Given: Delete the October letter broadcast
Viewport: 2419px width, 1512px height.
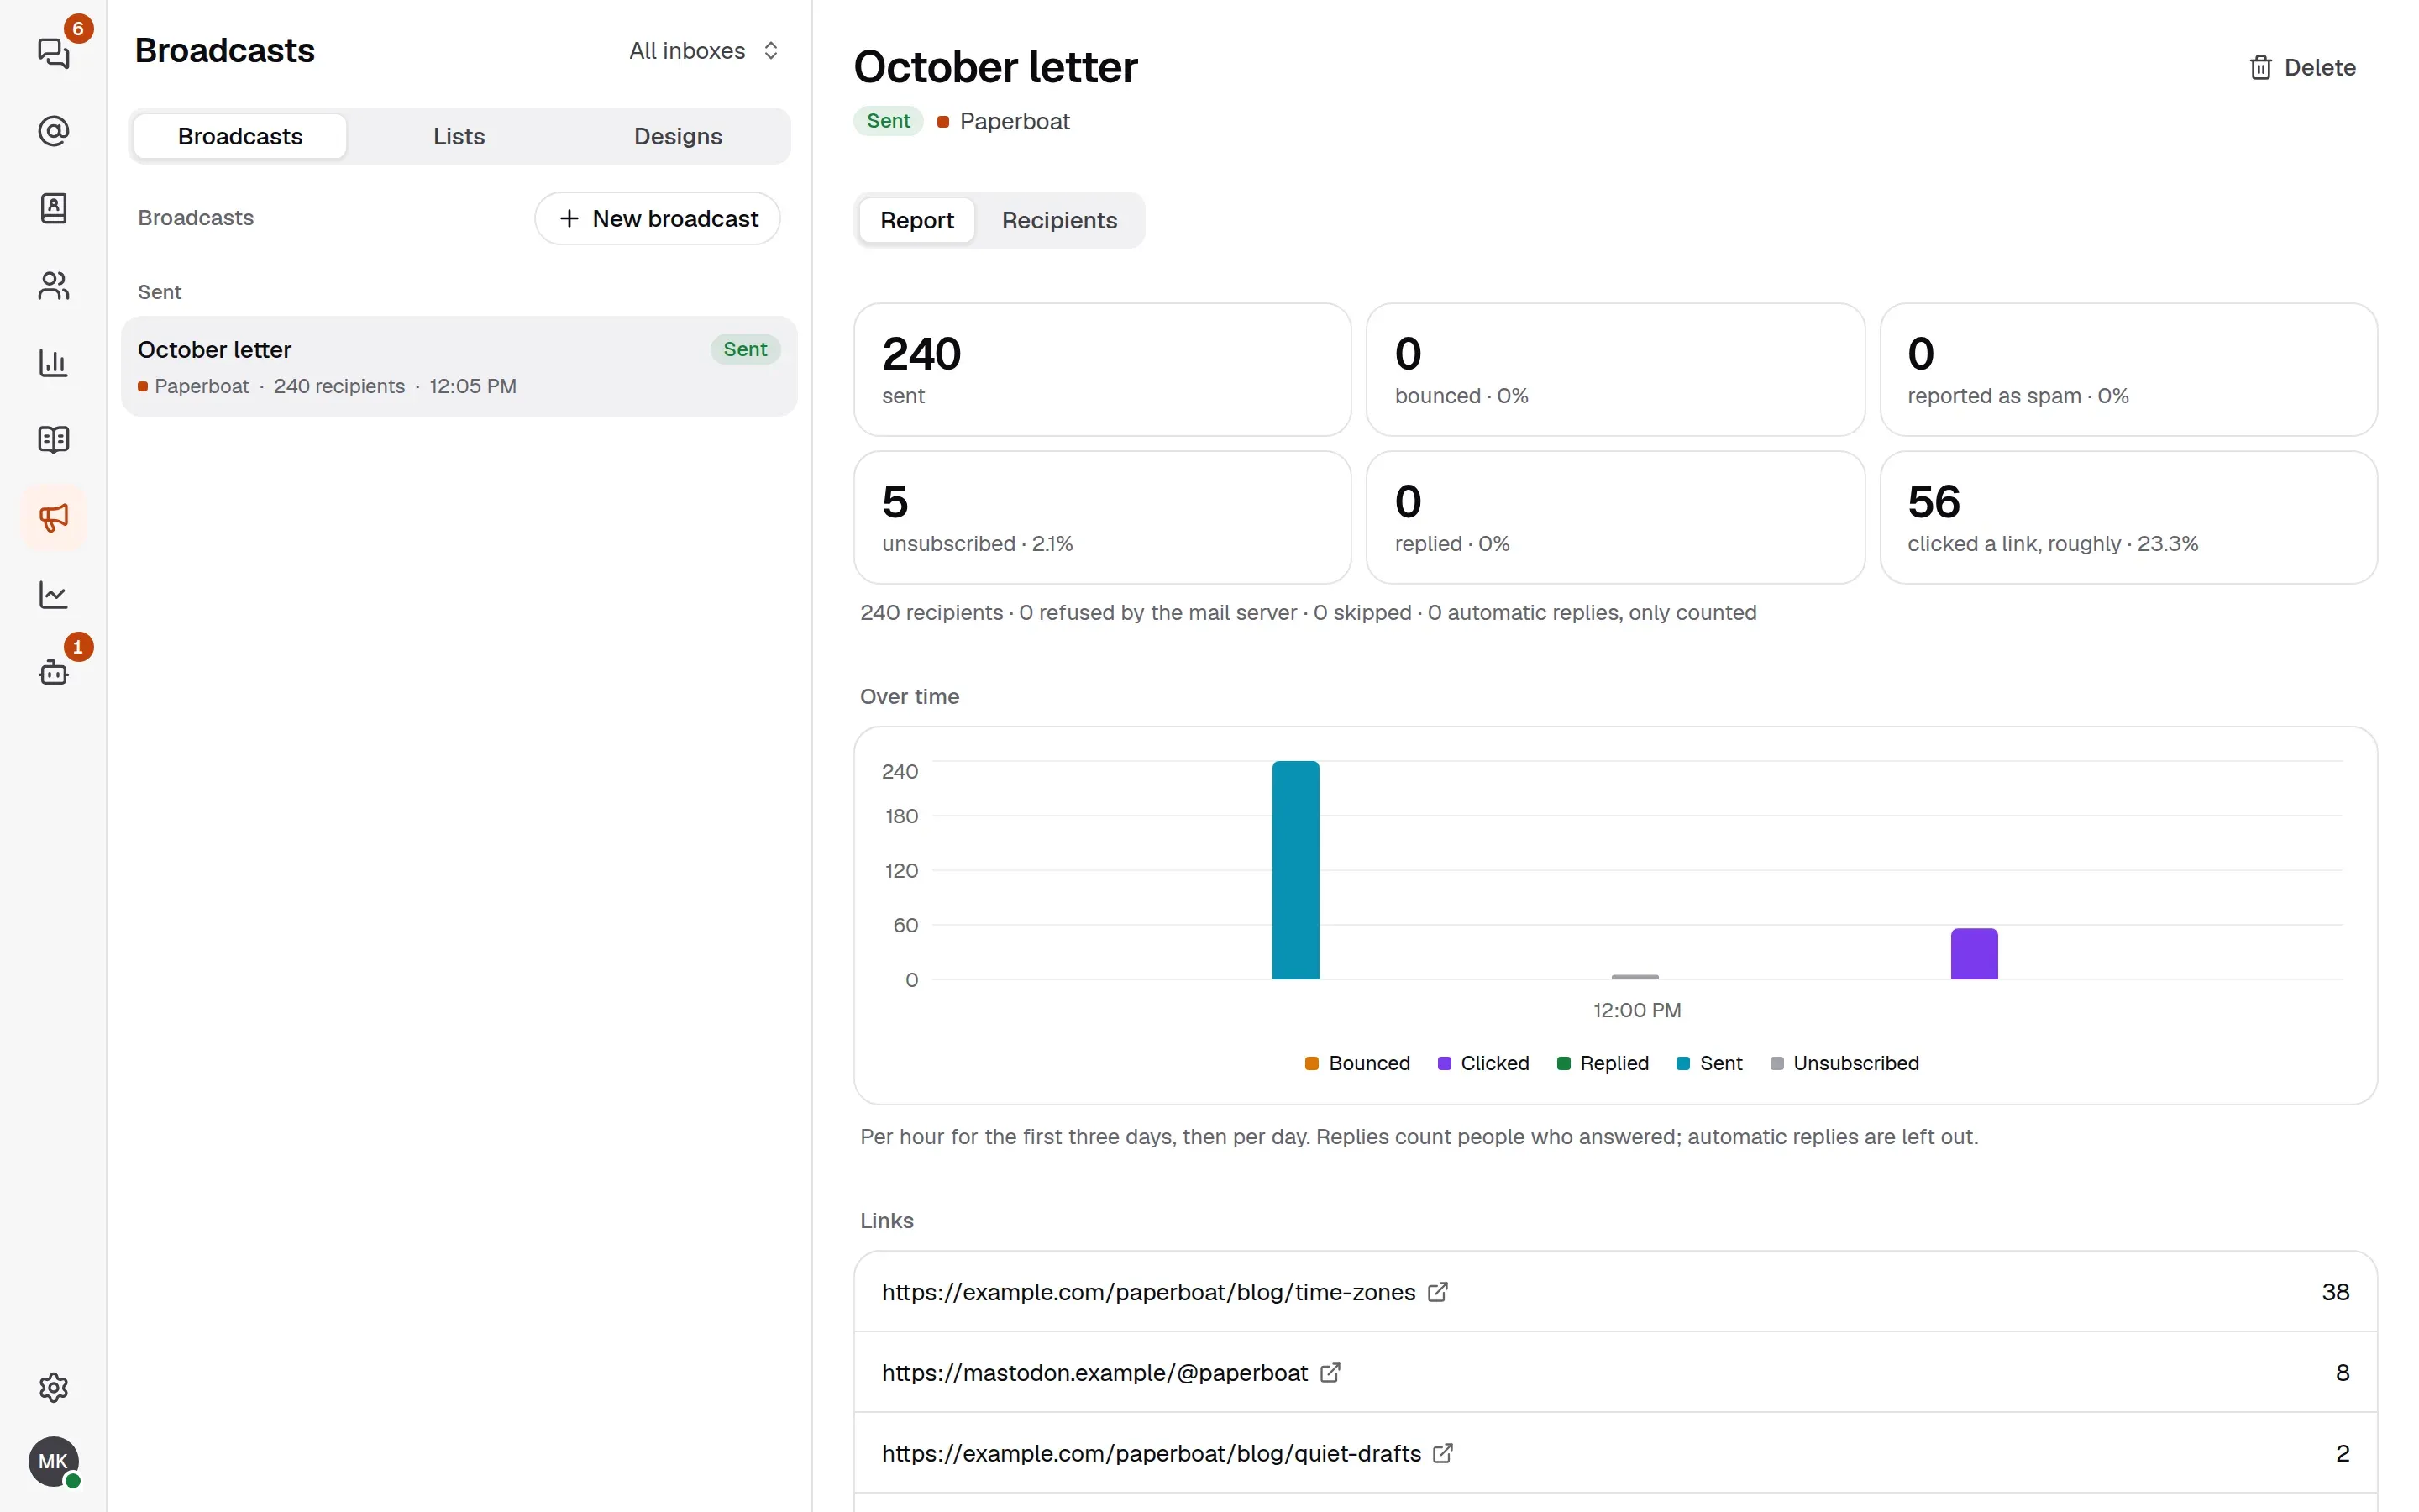Looking at the screenshot, I should [x=2302, y=67].
